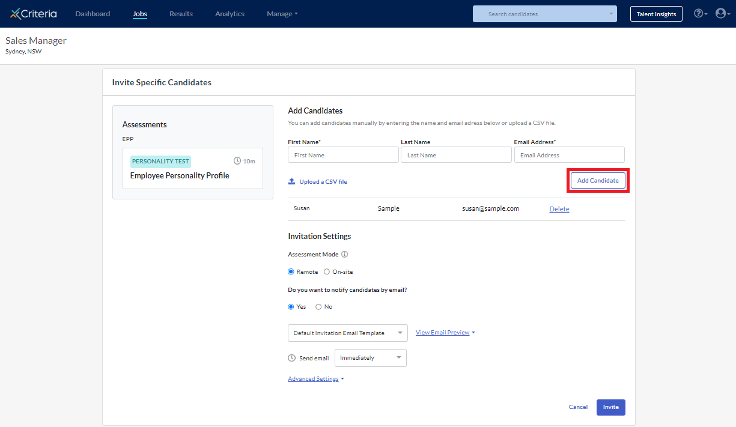Viewport: 736px width, 427px height.
Task: Click the Employee Personality Profile card
Action: (193, 169)
